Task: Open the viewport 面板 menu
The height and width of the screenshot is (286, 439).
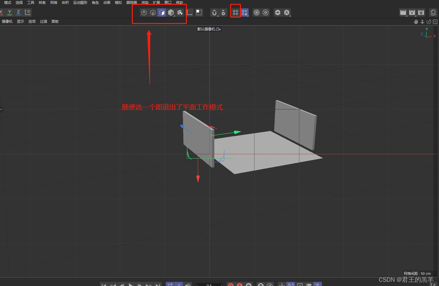Action: [x=55, y=21]
